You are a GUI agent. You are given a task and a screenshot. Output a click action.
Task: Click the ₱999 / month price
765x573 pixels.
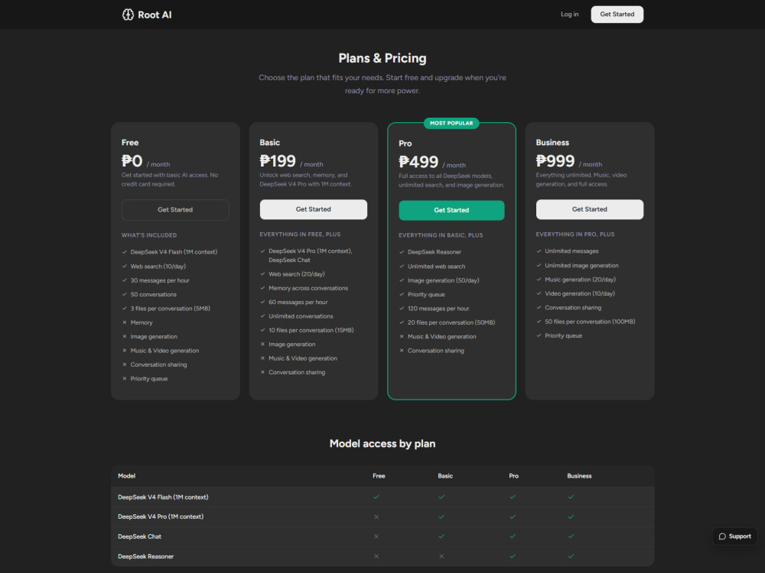pos(569,161)
